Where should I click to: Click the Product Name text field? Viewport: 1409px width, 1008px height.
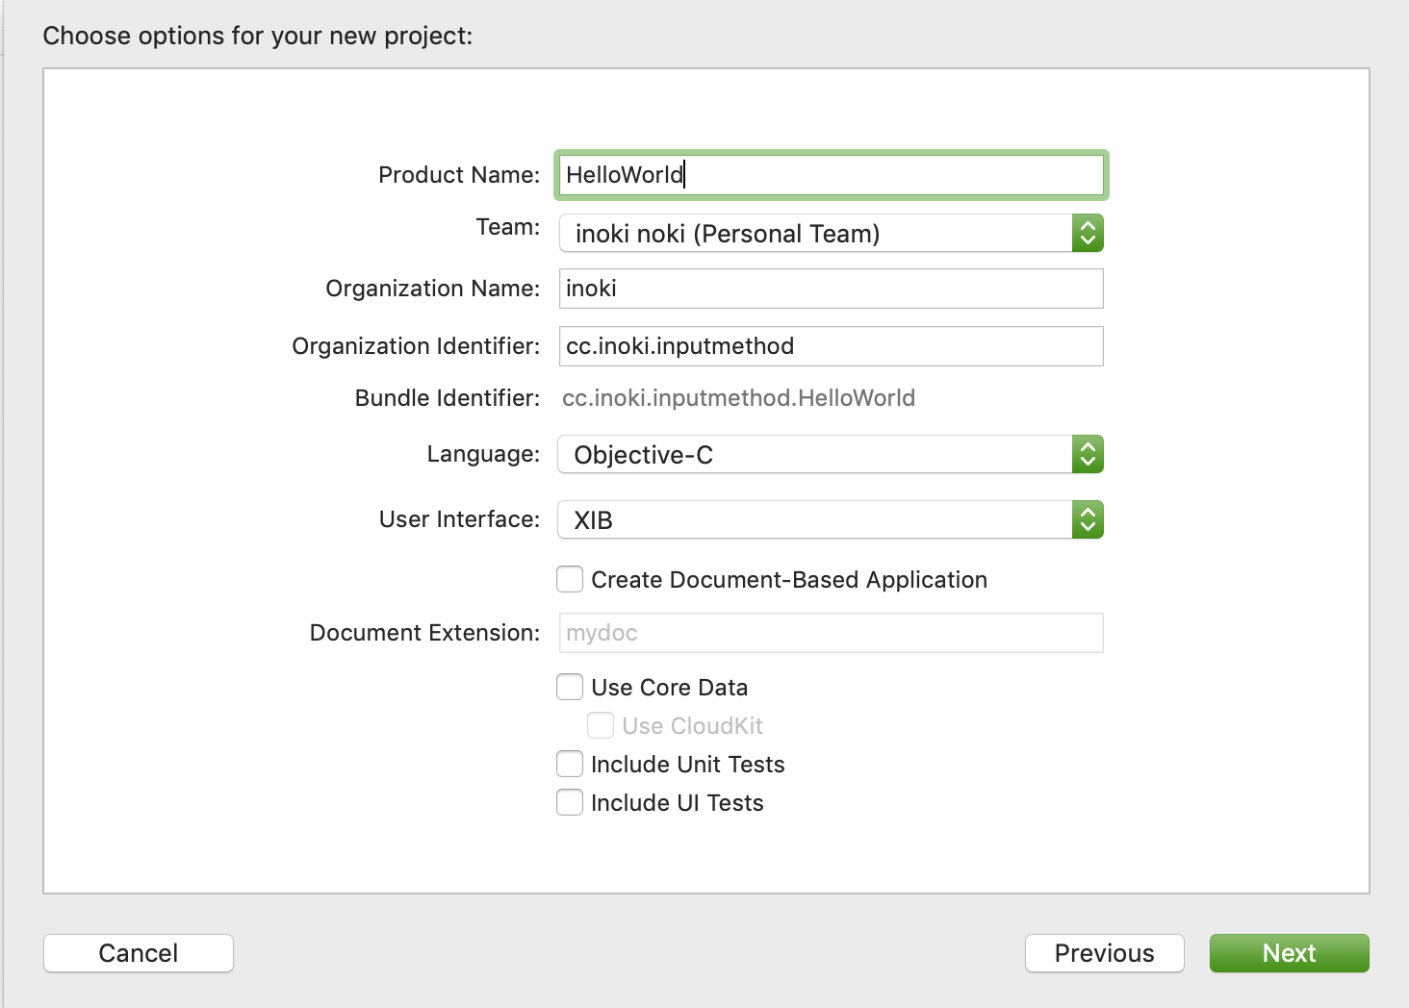[831, 175]
